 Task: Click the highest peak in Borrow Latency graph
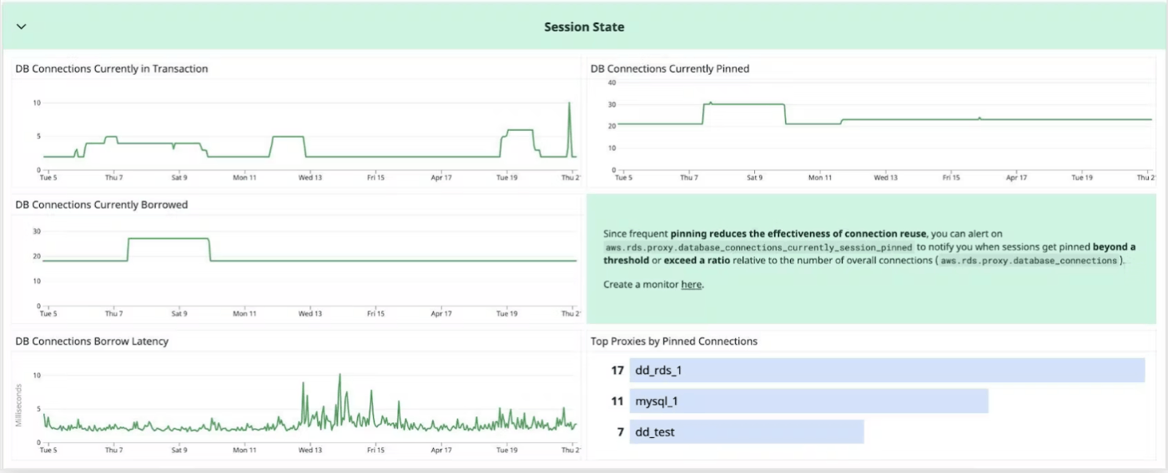pyautogui.click(x=340, y=376)
